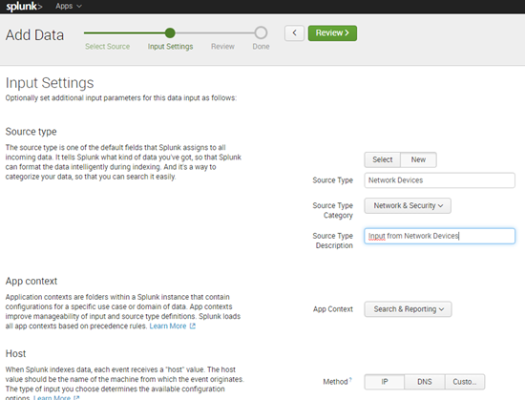525x400 pixels.
Task: Click the Source Type input field
Action: click(440, 180)
